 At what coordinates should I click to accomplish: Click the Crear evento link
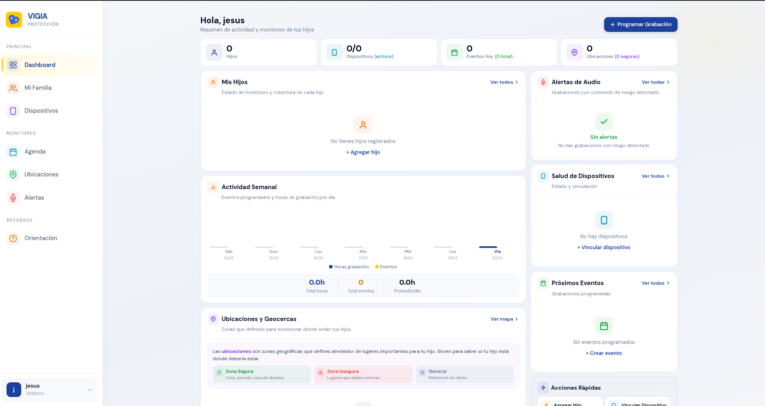pyautogui.click(x=604, y=353)
